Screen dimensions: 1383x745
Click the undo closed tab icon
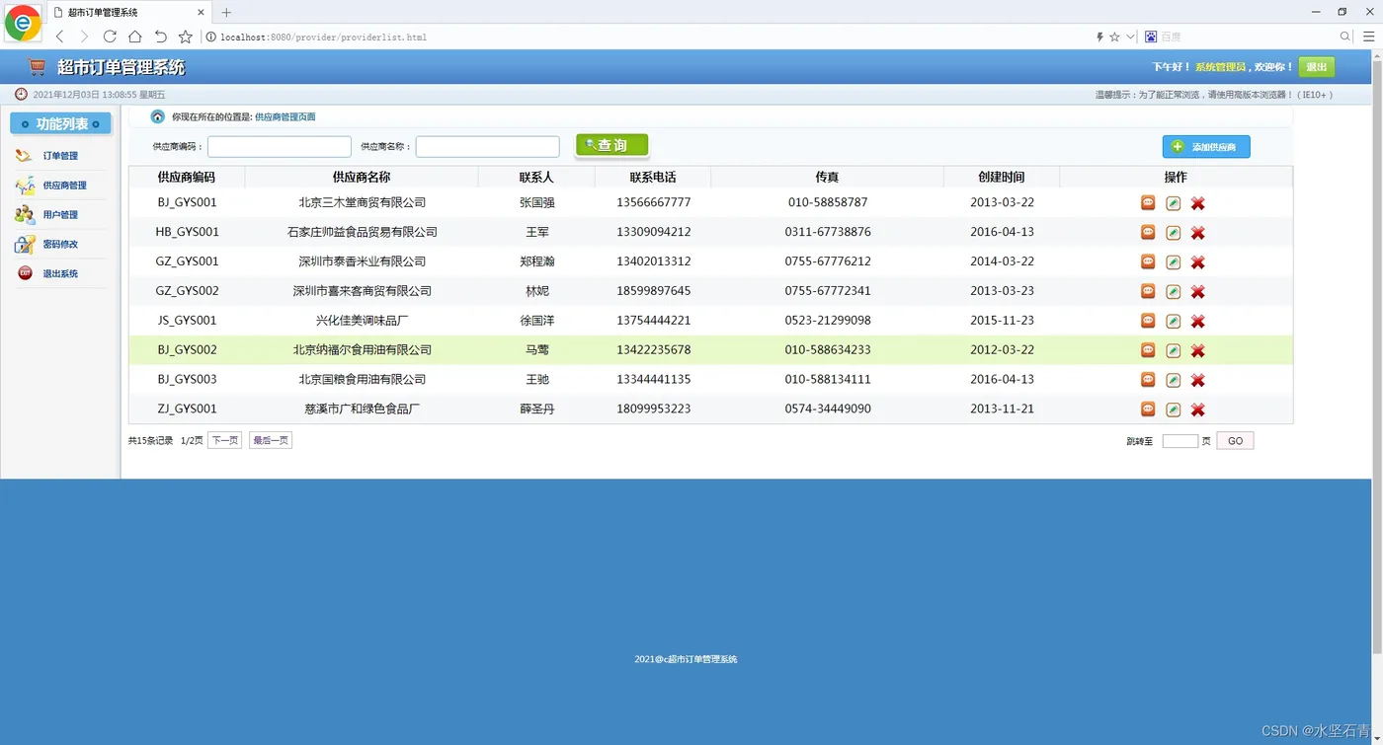(160, 37)
